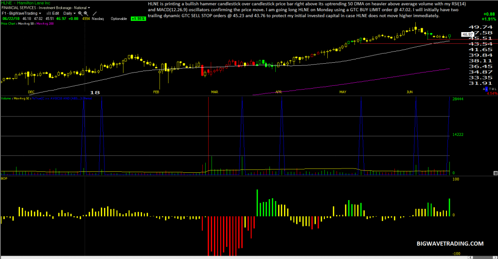
Task: Open the industry group dropdown arrow
Action: (x=89, y=8)
